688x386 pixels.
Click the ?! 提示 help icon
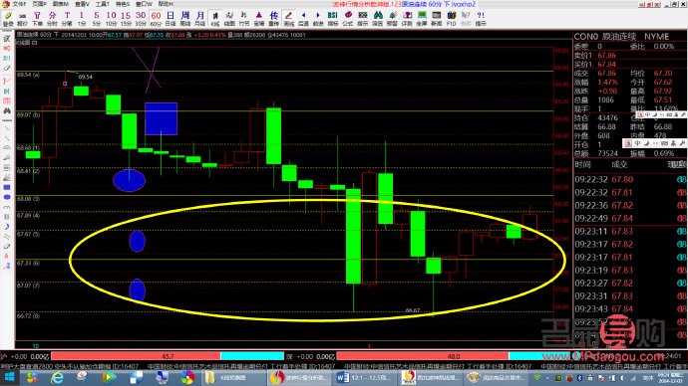[481, 18]
